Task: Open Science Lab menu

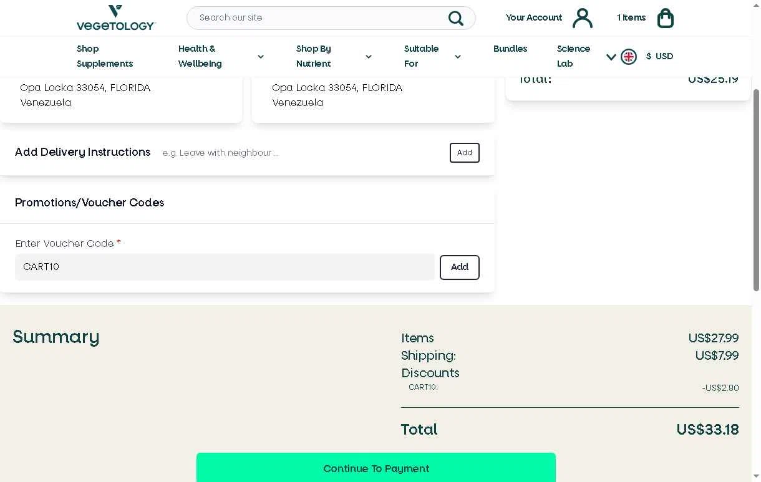Action: (x=573, y=56)
